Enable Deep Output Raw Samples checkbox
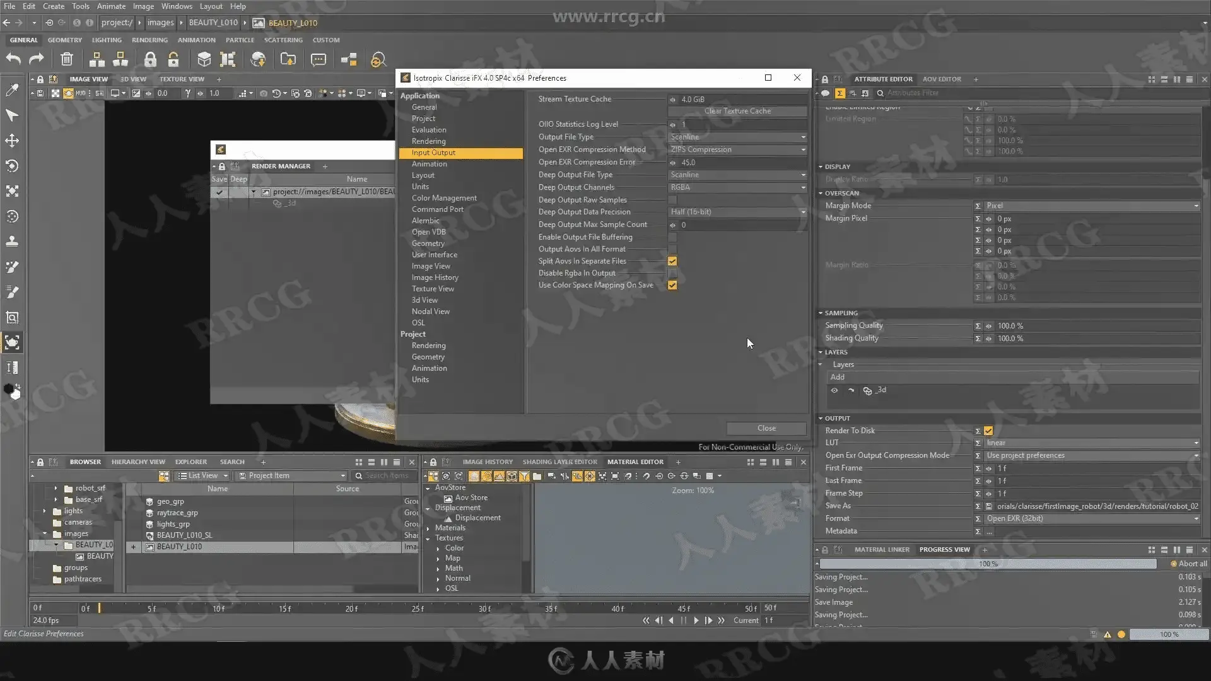Screen dimensions: 1211x681 (672, 200)
